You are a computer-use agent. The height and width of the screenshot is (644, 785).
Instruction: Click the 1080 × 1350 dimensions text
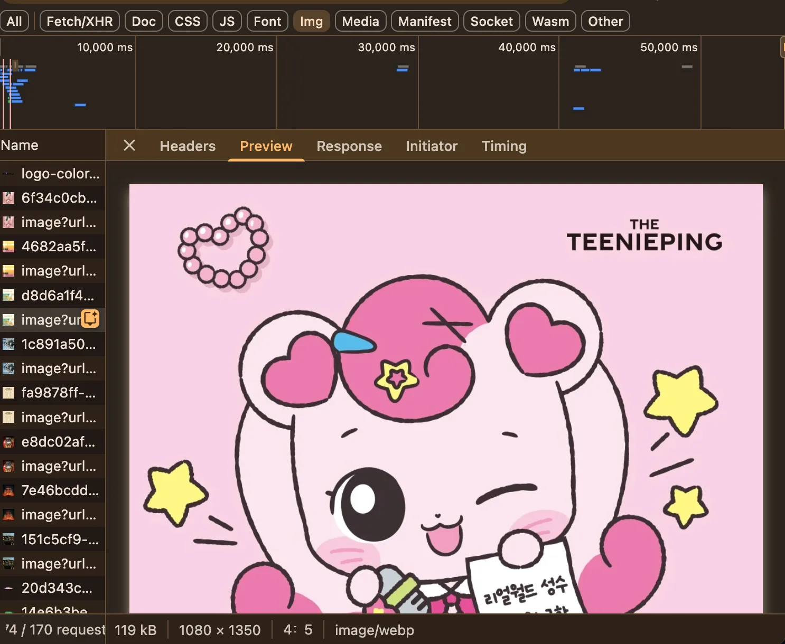[220, 630]
